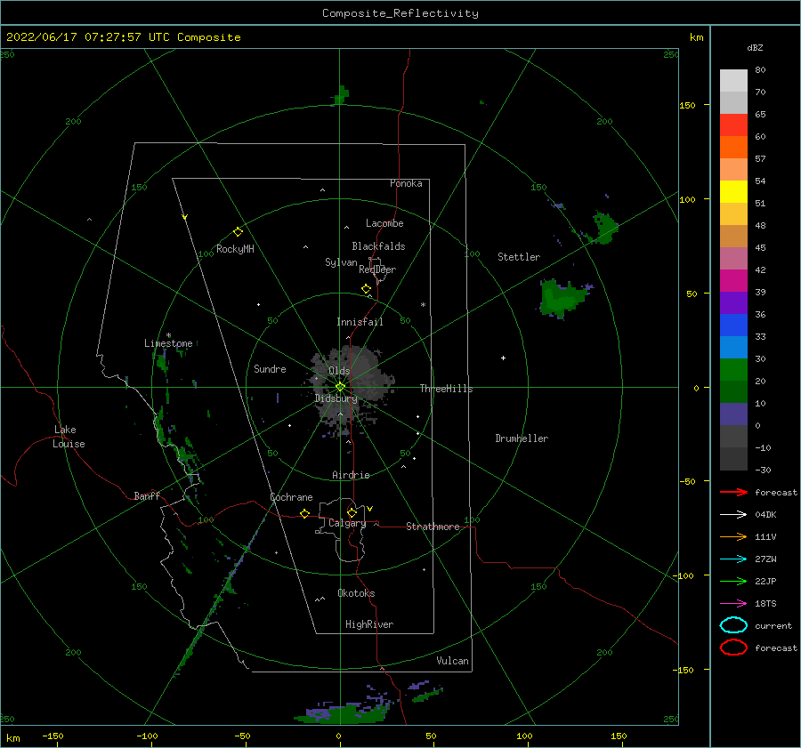Click the HighRiver town label
This screenshot has width=801, height=748.
(369, 625)
